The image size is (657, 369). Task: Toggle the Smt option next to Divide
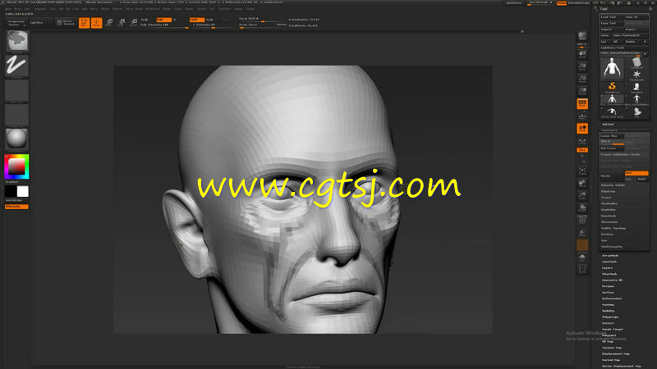(636, 173)
